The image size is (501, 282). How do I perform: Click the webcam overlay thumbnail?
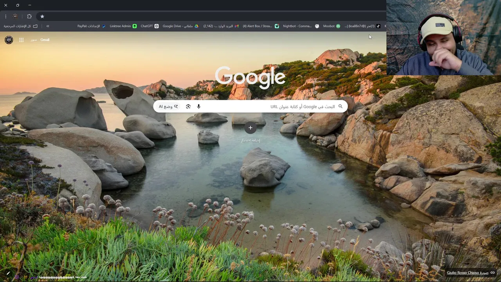click(443, 37)
